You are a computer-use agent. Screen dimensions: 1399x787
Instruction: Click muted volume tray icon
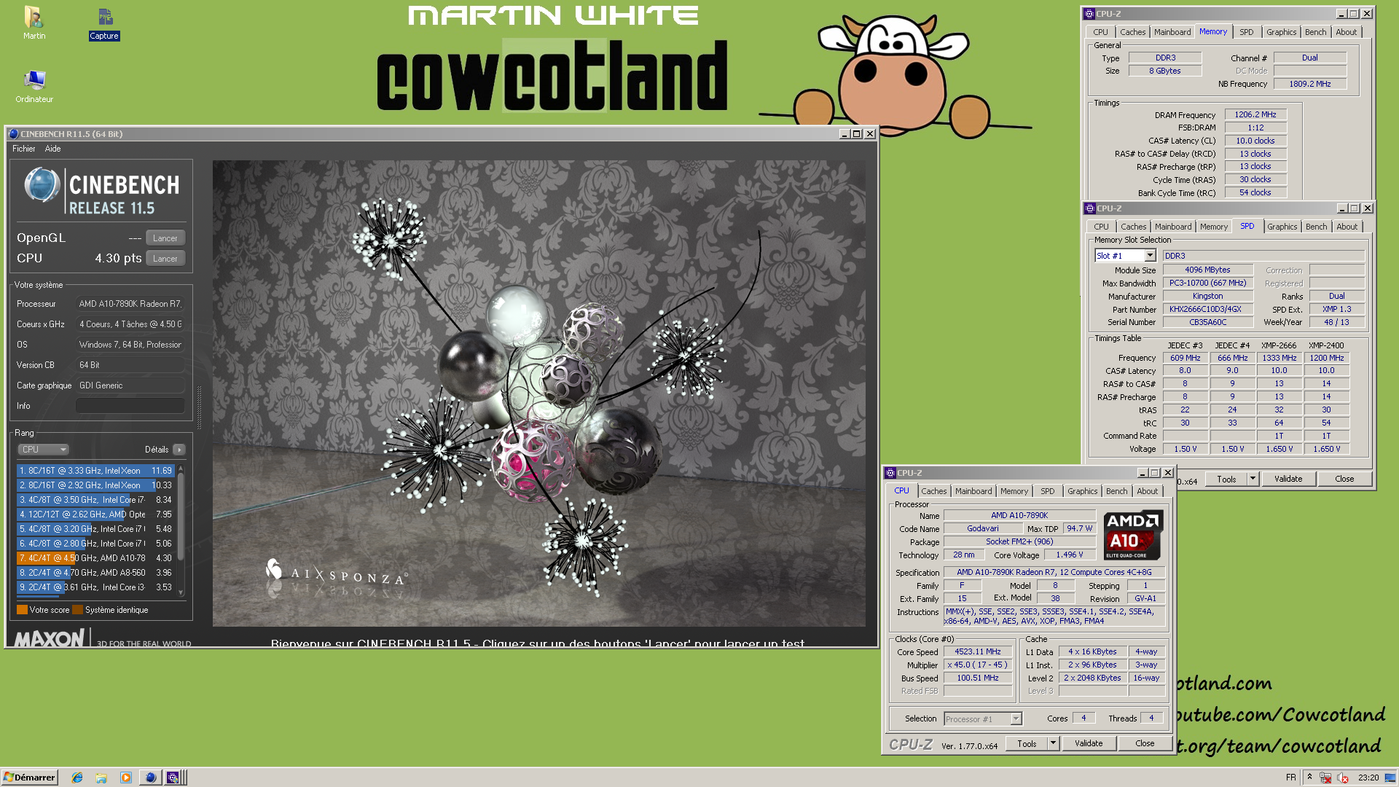[x=1342, y=778]
